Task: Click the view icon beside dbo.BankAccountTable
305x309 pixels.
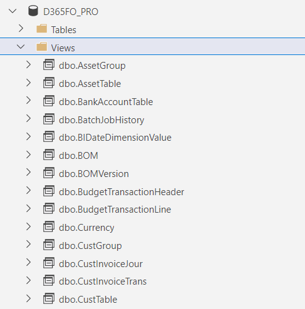Action: click(49, 101)
